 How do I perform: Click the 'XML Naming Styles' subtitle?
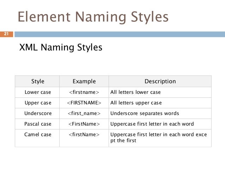coord(61,47)
